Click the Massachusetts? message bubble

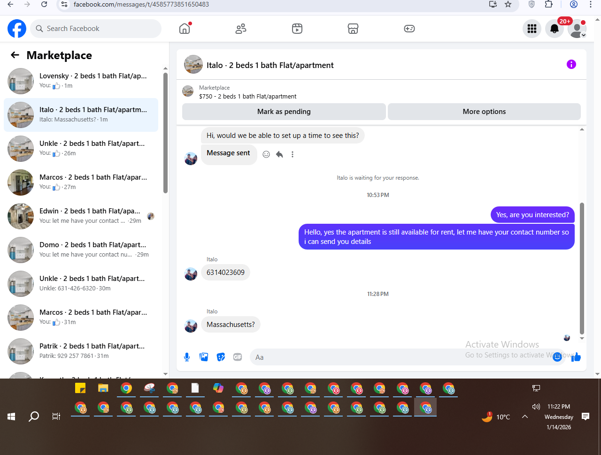pyautogui.click(x=231, y=325)
